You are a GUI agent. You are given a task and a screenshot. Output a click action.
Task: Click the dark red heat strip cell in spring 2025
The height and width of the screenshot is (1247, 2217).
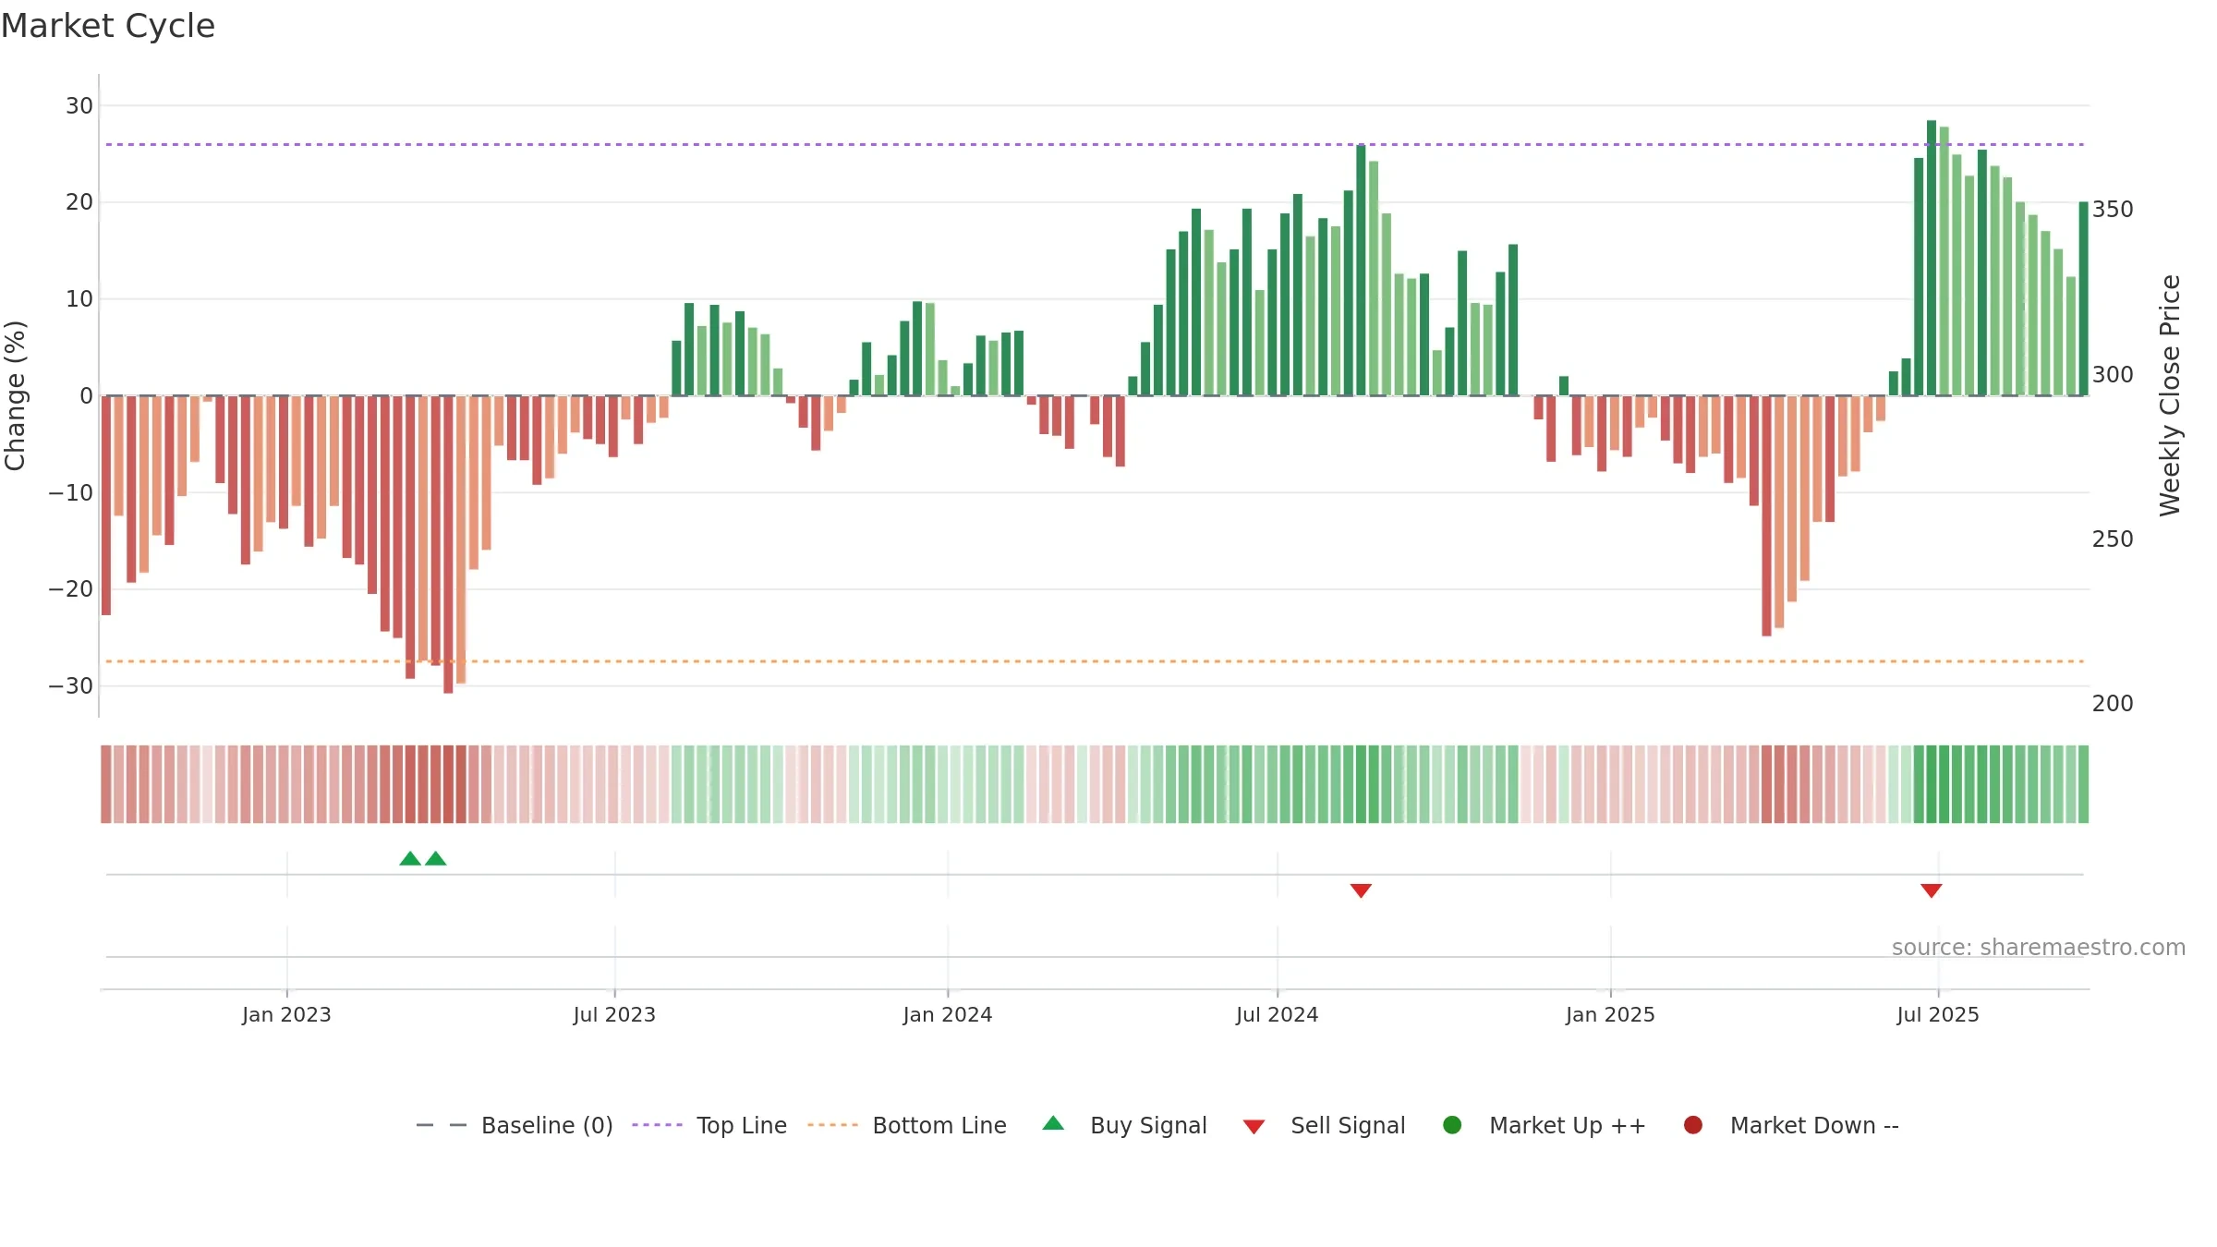[1767, 784]
